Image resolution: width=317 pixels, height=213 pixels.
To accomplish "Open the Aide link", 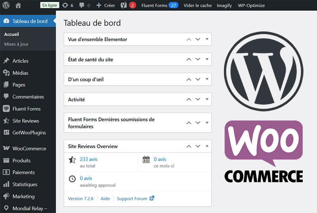I will click(x=105, y=199).
